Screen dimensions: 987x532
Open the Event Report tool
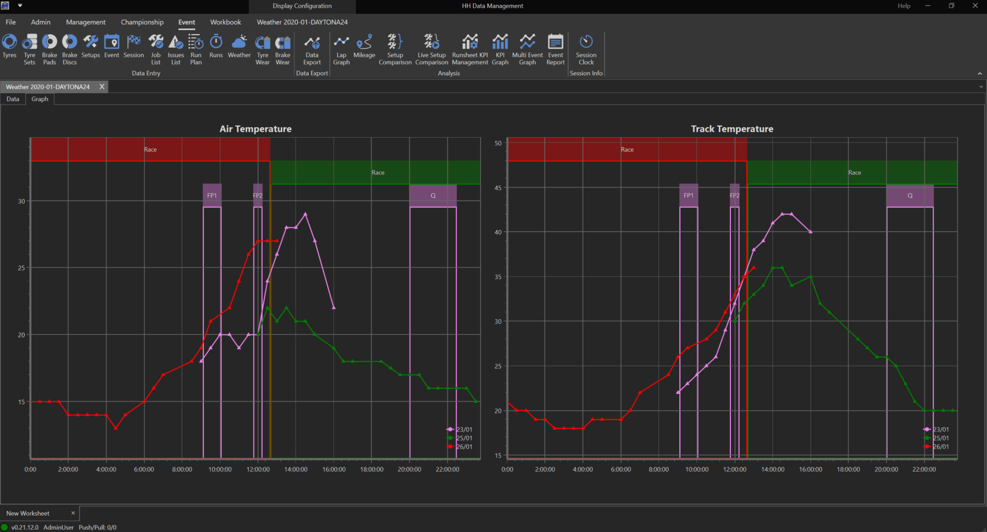[x=555, y=49]
